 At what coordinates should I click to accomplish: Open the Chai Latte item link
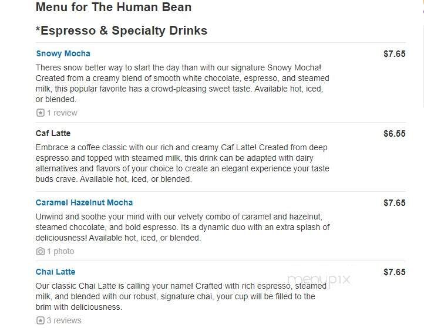pyautogui.click(x=55, y=272)
